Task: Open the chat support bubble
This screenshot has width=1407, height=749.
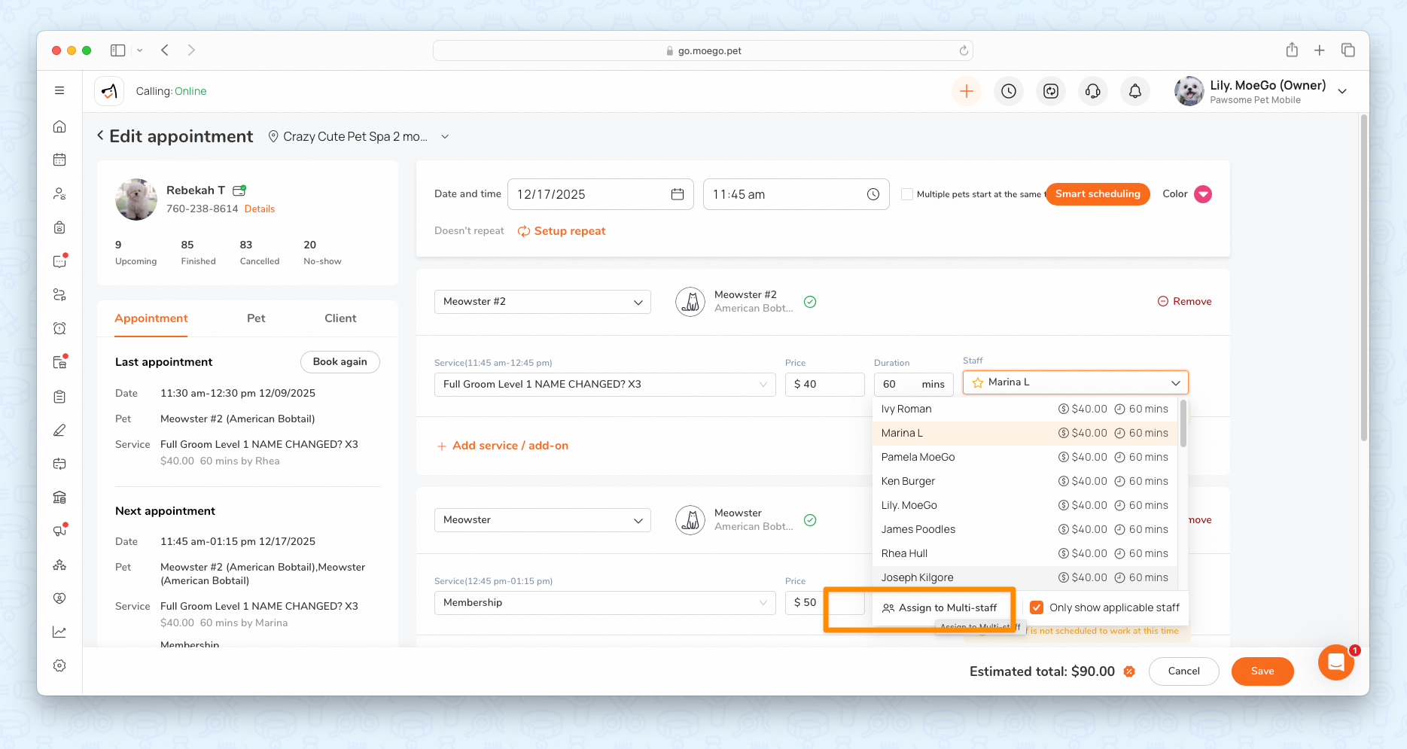Action: click(1335, 662)
